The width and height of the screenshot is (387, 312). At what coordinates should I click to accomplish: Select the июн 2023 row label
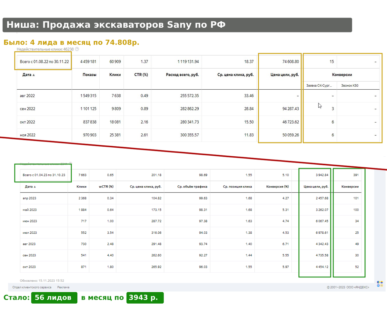pos(30,221)
